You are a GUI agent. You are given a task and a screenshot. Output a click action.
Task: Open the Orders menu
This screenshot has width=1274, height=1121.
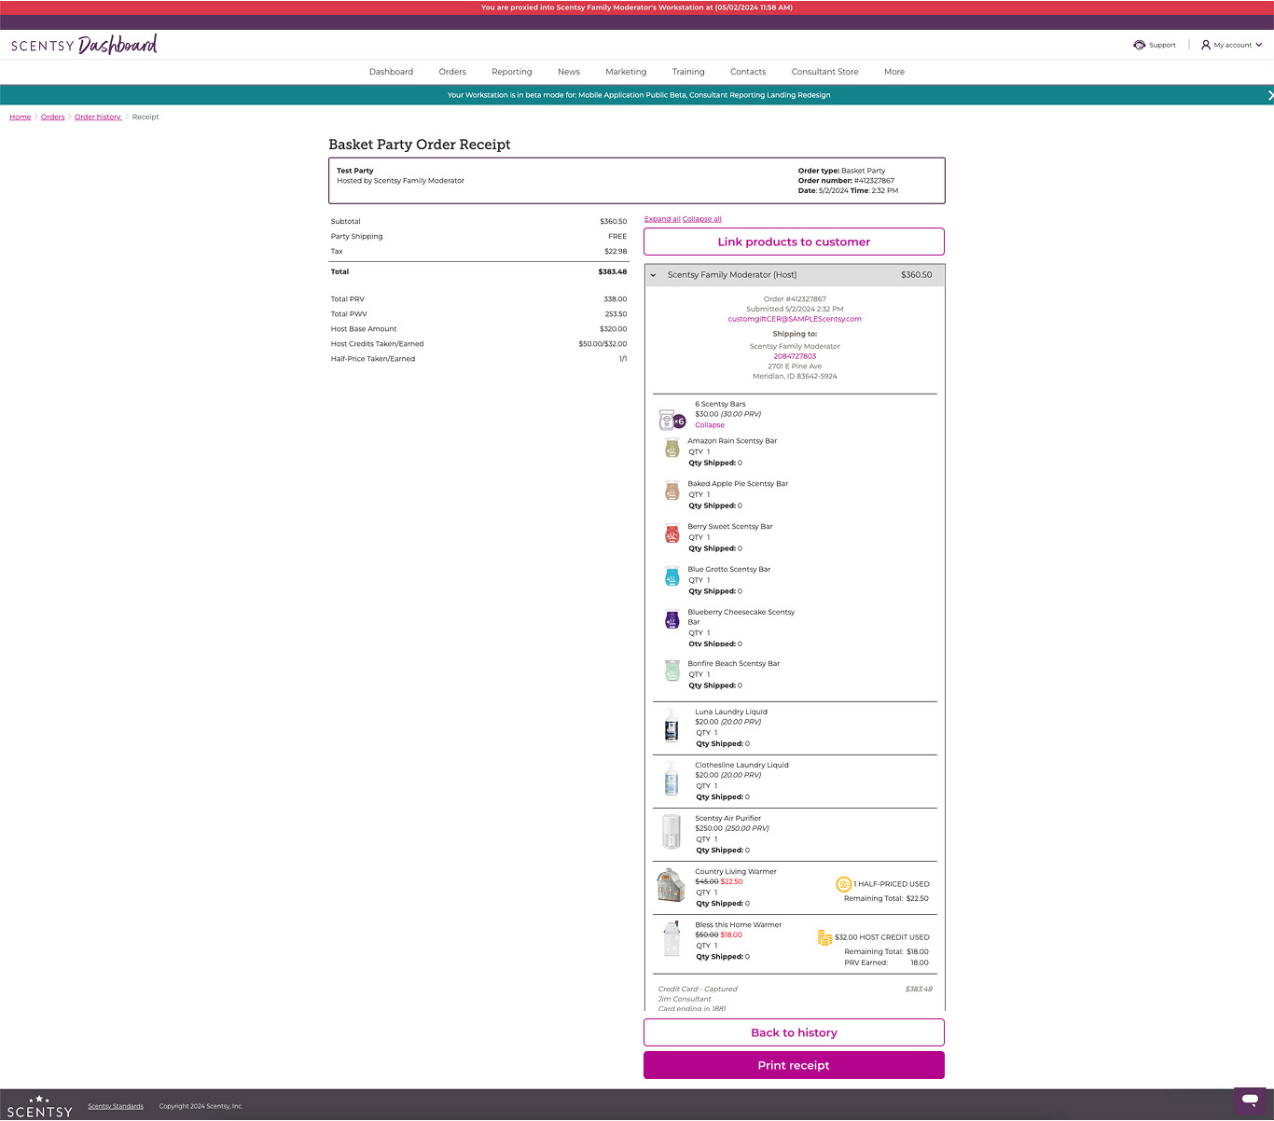click(452, 72)
